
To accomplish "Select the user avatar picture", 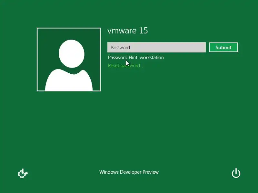I will (x=69, y=60).
